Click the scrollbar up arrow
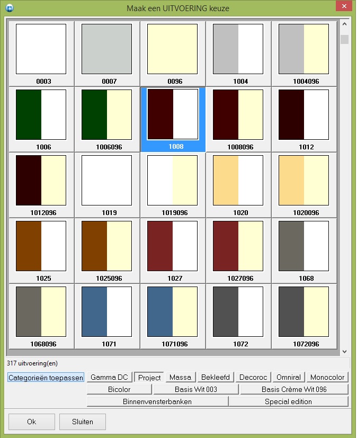This screenshot has width=357, height=438. (x=344, y=24)
